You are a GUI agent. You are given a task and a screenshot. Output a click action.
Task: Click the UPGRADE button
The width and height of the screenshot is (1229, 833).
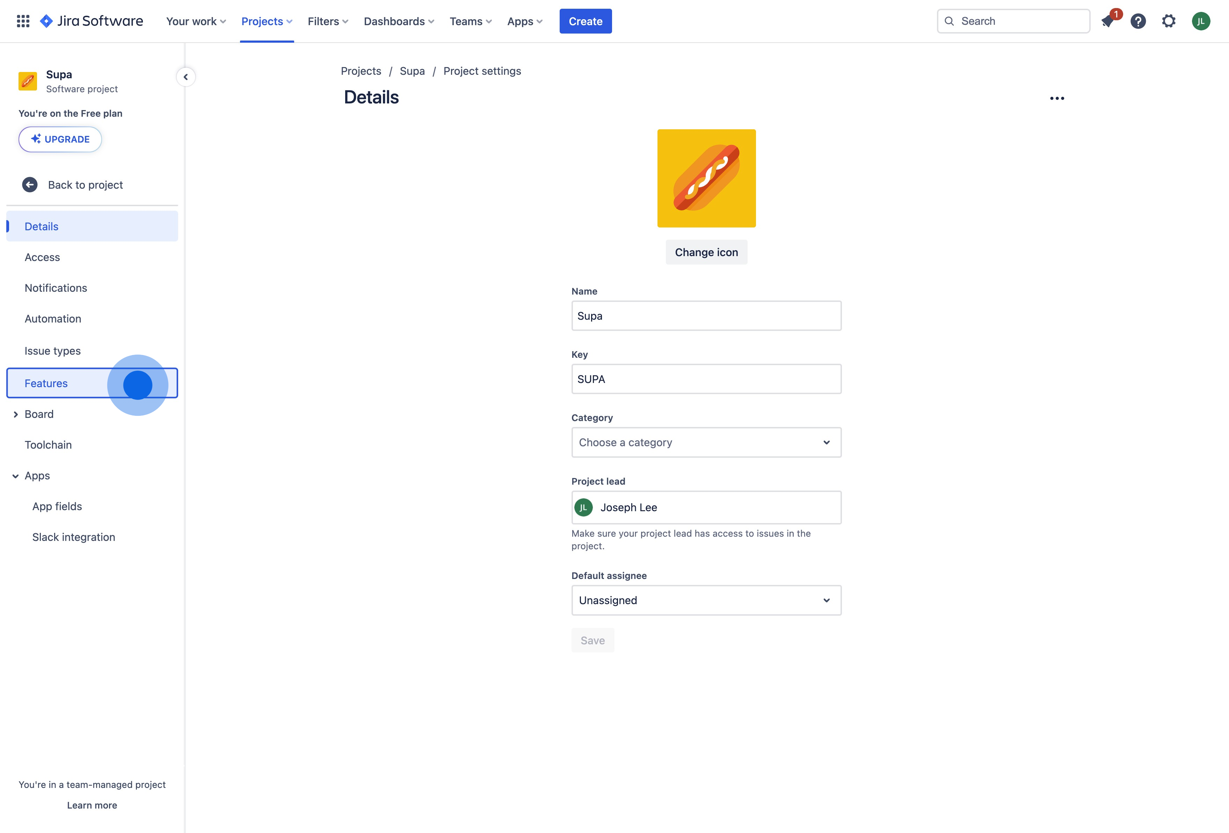pyautogui.click(x=60, y=139)
